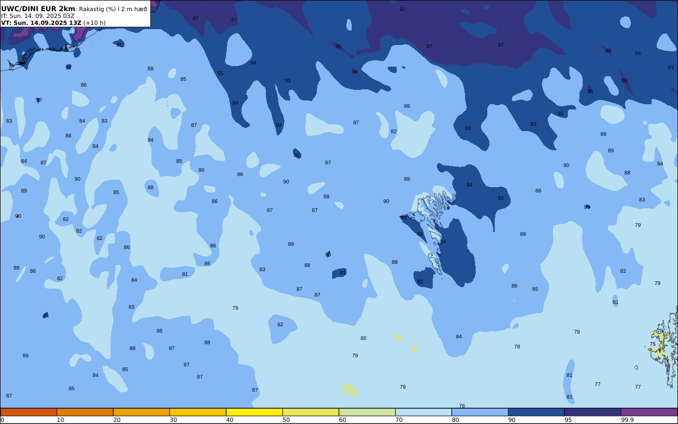Click the legend tick label "70"

(399, 420)
